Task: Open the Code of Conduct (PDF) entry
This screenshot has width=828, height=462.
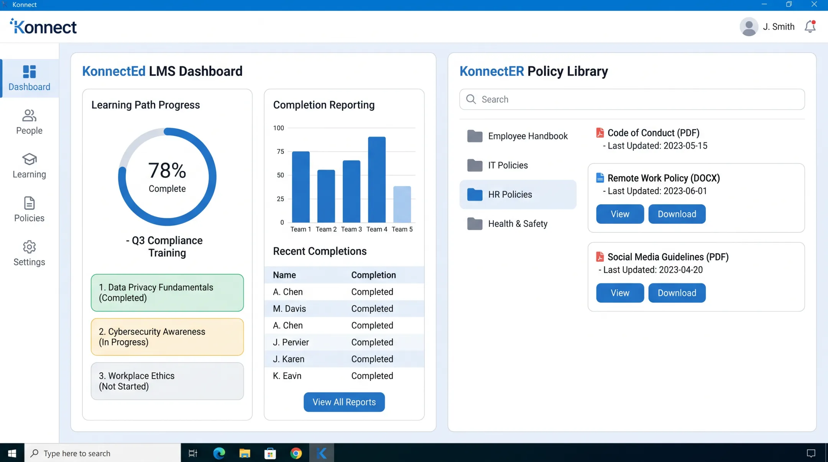Action: click(x=653, y=133)
